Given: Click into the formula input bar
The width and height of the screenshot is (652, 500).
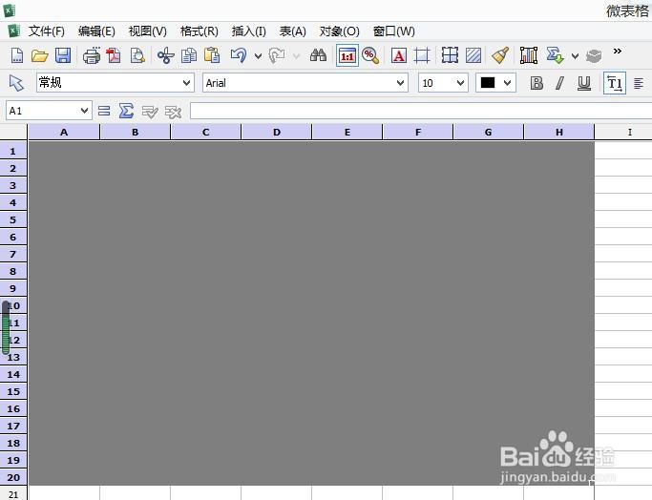Looking at the screenshot, I should coord(421,111).
